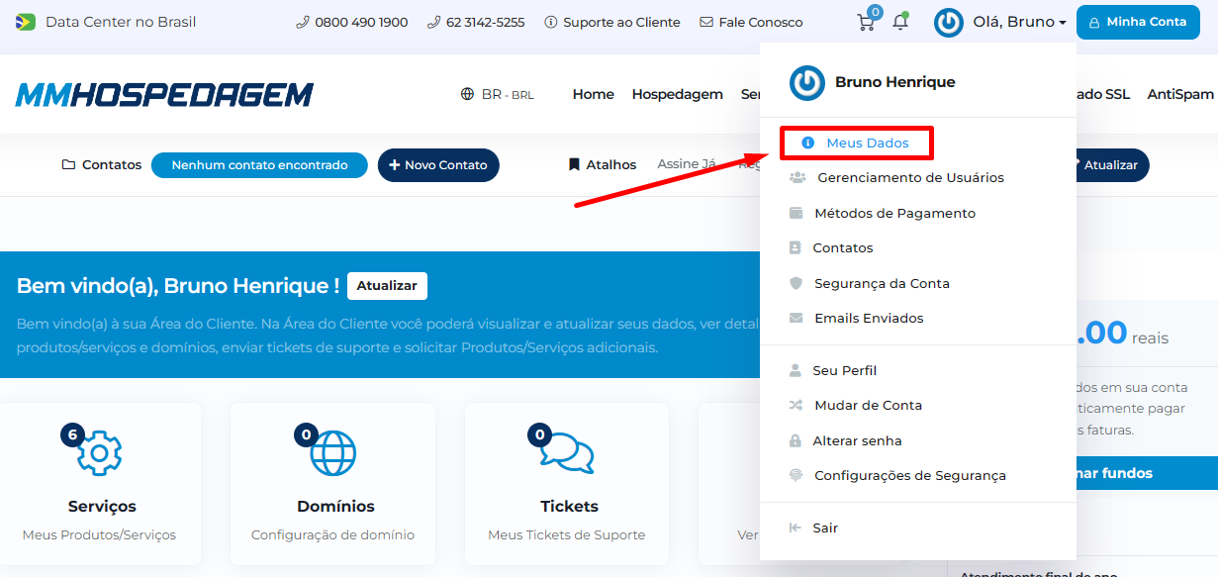Click the exit icon beside Sair
The image size is (1218, 577).
(795, 529)
